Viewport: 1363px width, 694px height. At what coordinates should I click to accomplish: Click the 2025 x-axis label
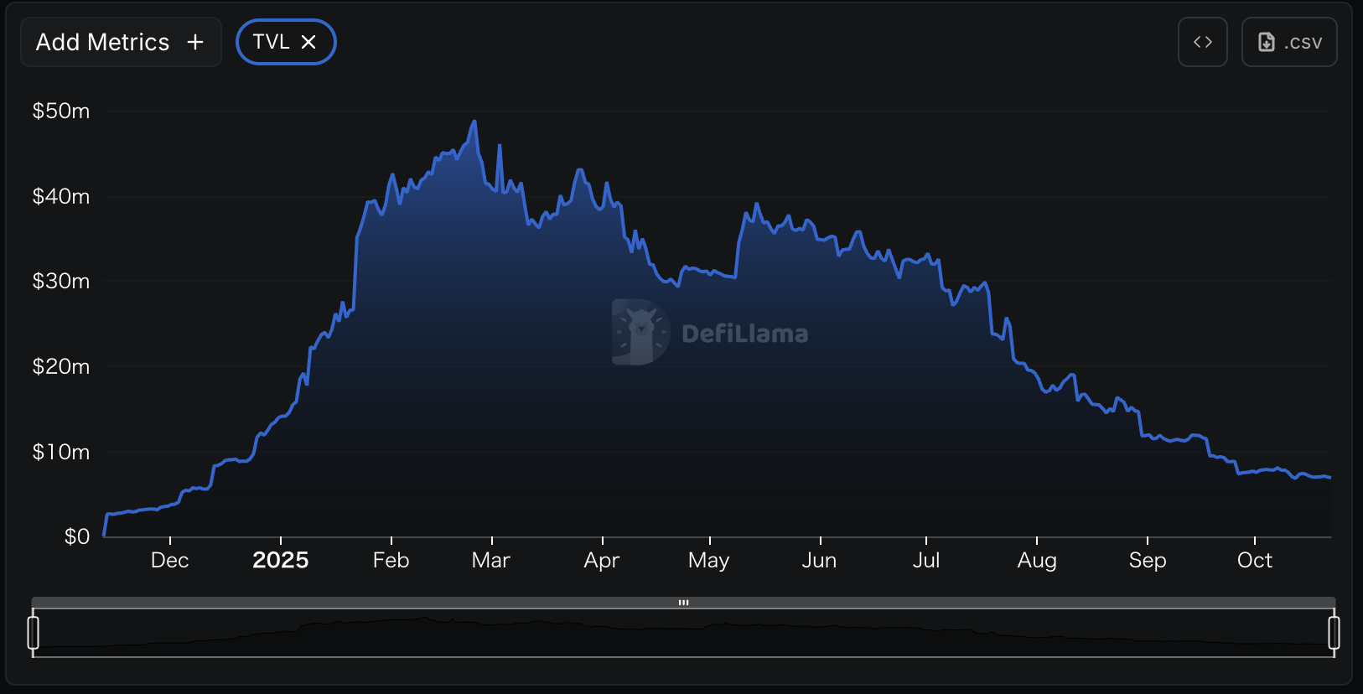(x=281, y=561)
